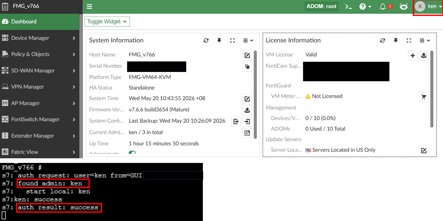Click the FMG-VM64-KVM platform type text
The image size is (443, 221).
pos(150,77)
